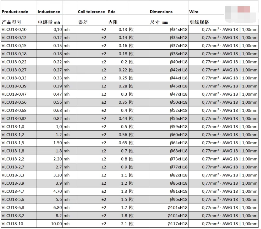Click the Rdc value 0.44

(118, 118)
